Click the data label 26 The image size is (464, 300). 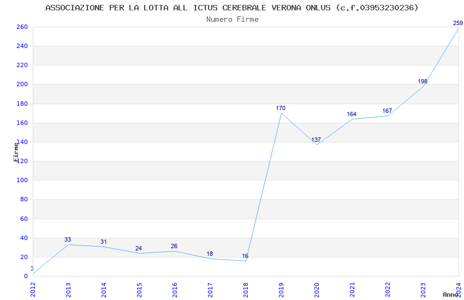click(x=174, y=246)
